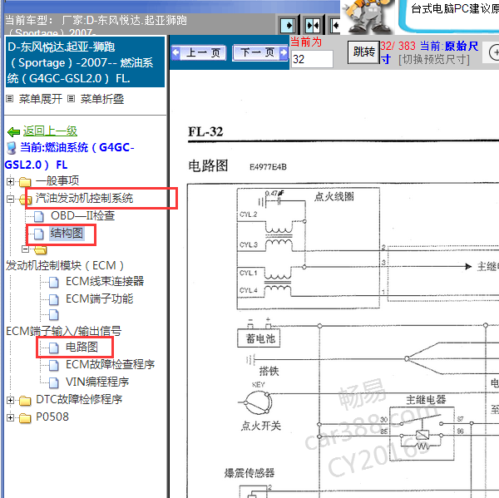
Task: Click 菜单展开 to expand all menus
Action: [x=41, y=99]
